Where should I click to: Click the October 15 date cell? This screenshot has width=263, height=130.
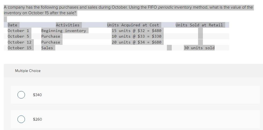click(x=20, y=48)
